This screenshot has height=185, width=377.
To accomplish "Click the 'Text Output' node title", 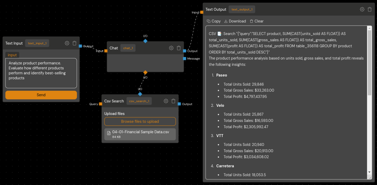I will [216, 9].
